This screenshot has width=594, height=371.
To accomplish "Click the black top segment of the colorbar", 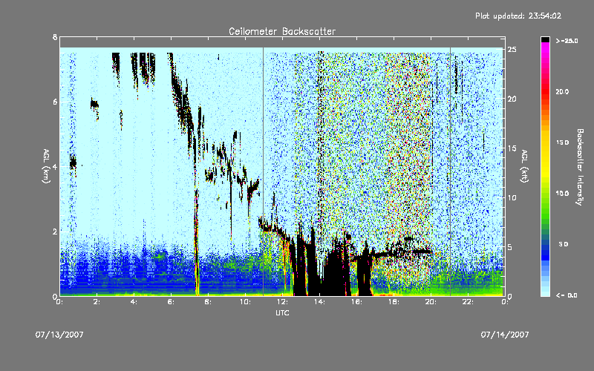I will (545, 39).
